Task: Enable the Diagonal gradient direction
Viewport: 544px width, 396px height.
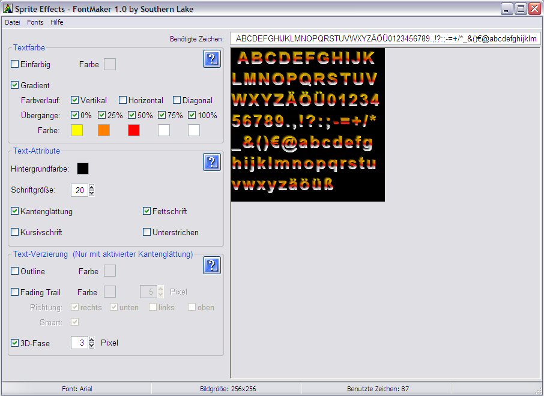Action: tap(177, 100)
